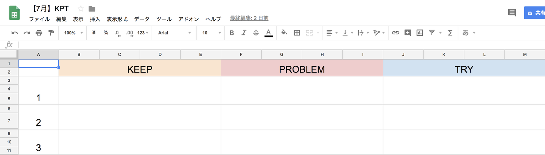Add a comment with the toolbar icon
The width and height of the screenshot is (545, 155).
pyautogui.click(x=408, y=33)
